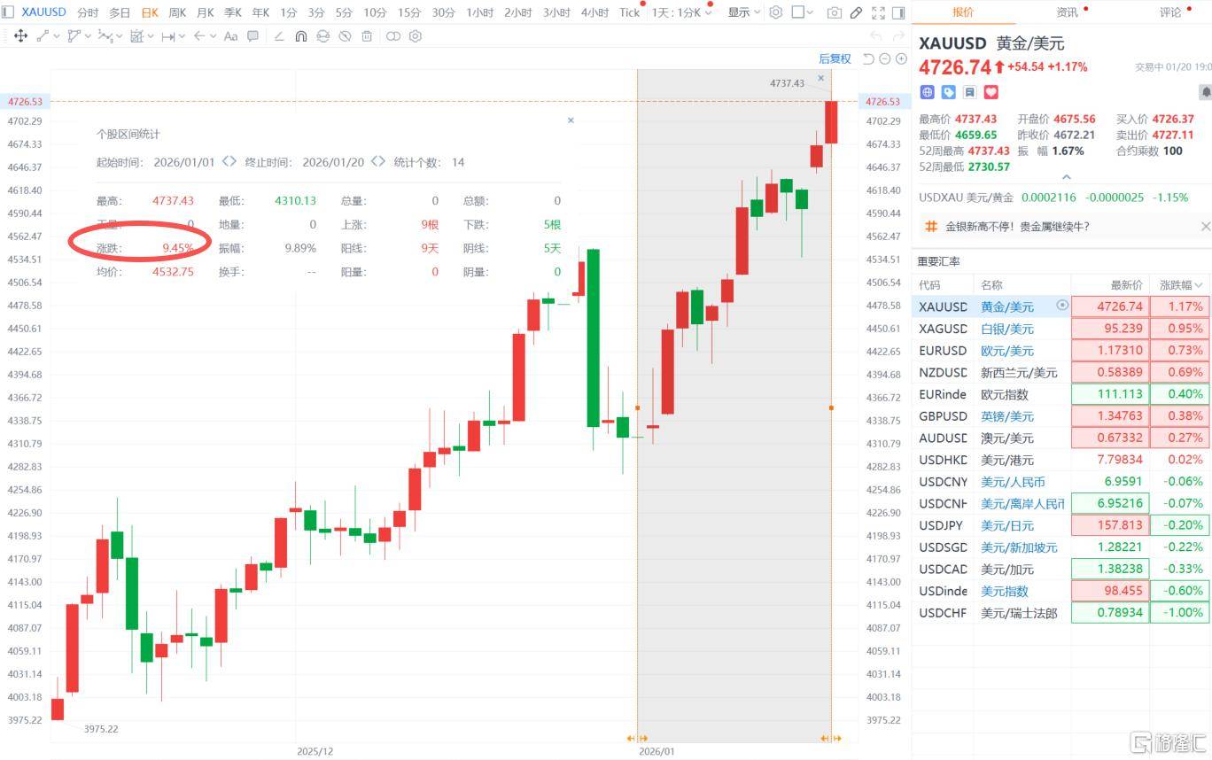Toggle the right quote panel

(x=898, y=12)
